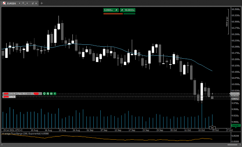
Task: Close the EURSEK chart tab
Action: [36, 3]
